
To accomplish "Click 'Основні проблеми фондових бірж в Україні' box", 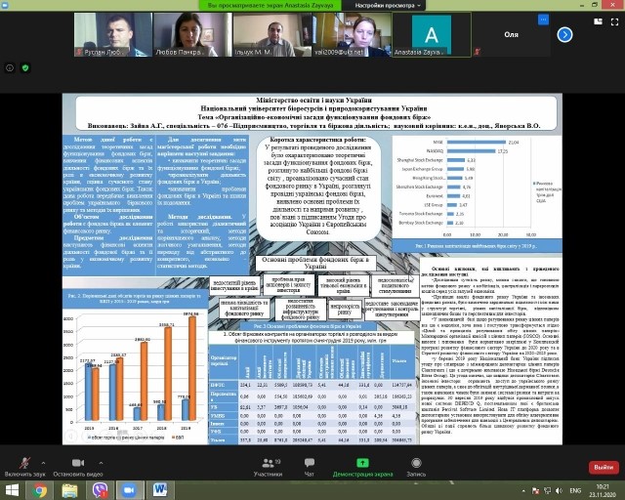I will pyautogui.click(x=315, y=263).
